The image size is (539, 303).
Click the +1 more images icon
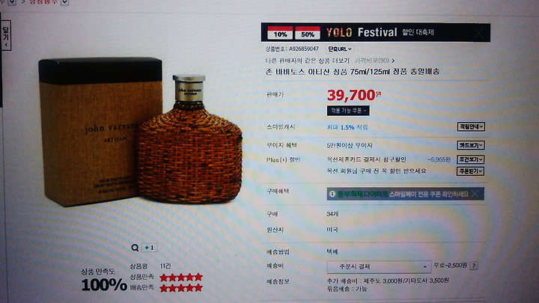150,248
